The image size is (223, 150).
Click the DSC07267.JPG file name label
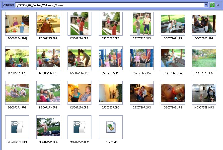111,73
